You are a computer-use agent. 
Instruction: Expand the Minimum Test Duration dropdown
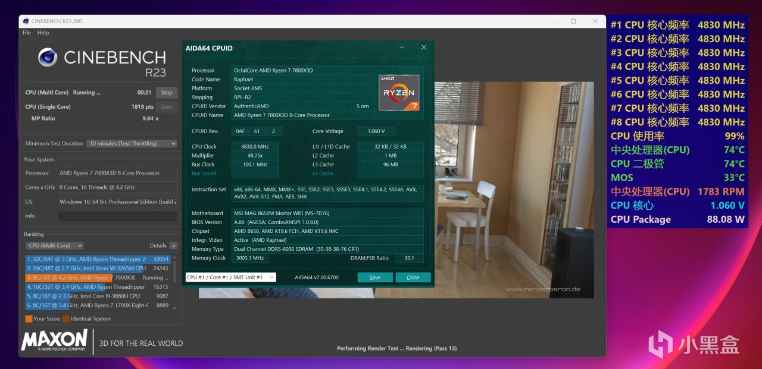pos(132,143)
